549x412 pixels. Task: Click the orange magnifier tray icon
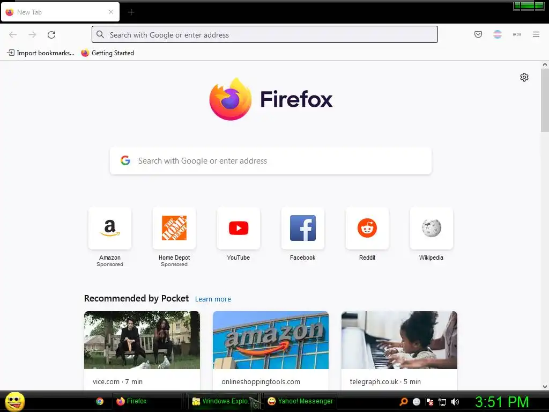tap(404, 402)
